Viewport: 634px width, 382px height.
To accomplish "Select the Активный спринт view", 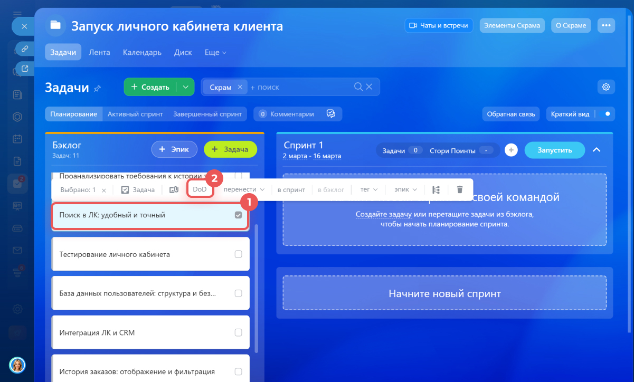I will (x=135, y=113).
